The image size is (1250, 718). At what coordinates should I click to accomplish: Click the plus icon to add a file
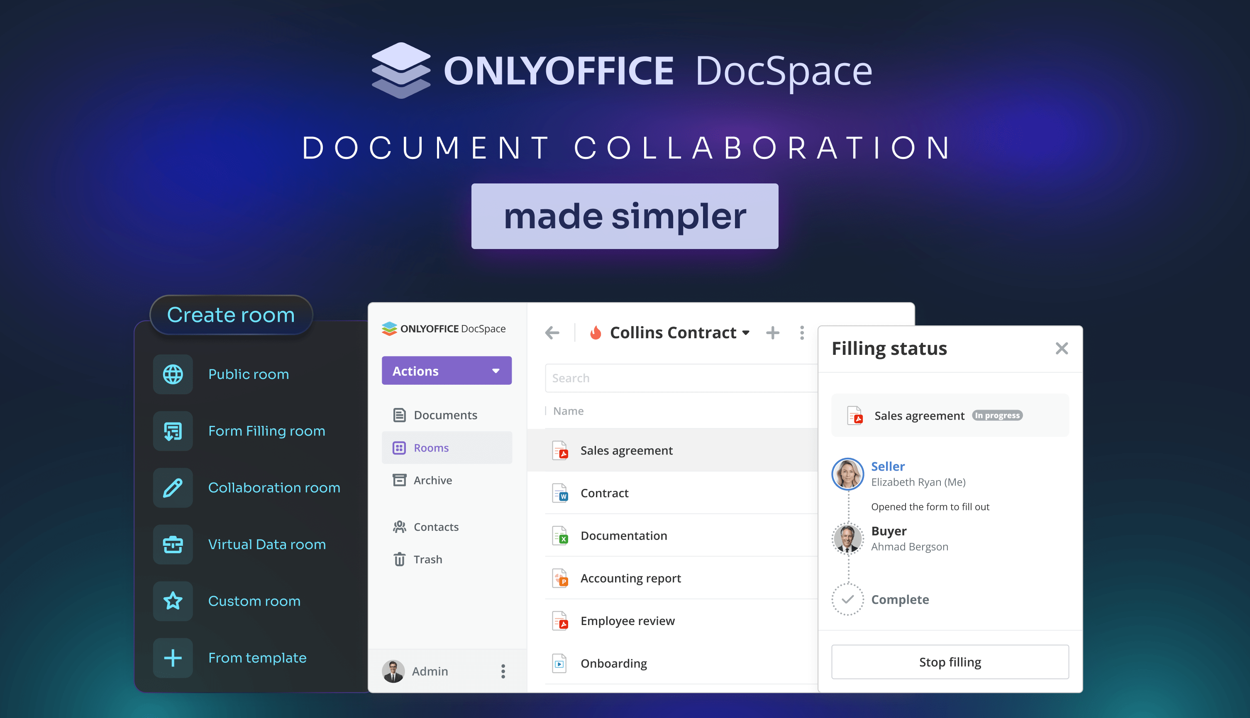click(773, 333)
